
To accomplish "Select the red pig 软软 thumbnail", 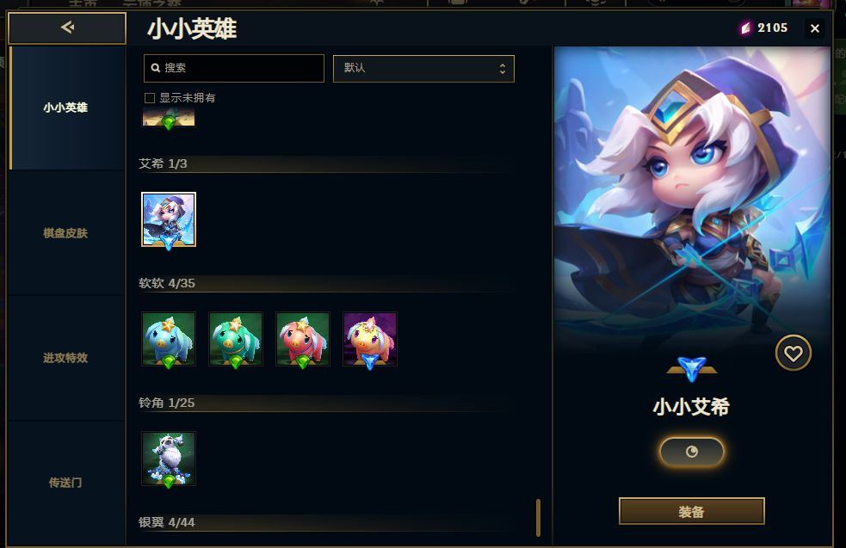I will click(303, 339).
